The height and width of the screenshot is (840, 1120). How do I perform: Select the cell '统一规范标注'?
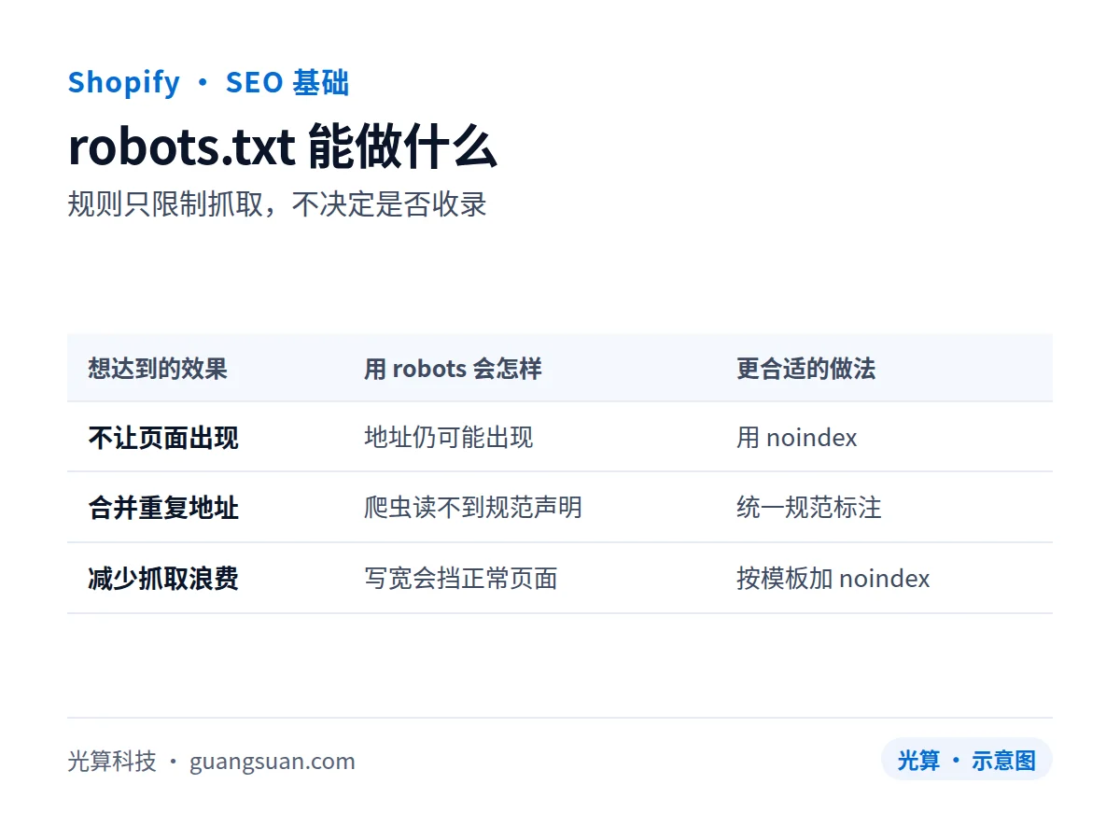809,508
